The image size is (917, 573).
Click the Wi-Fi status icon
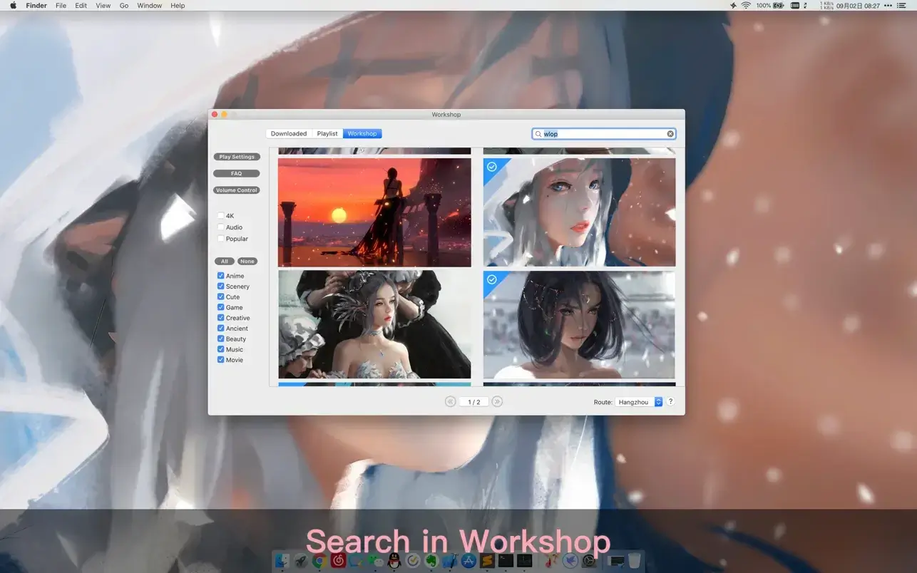coord(746,5)
